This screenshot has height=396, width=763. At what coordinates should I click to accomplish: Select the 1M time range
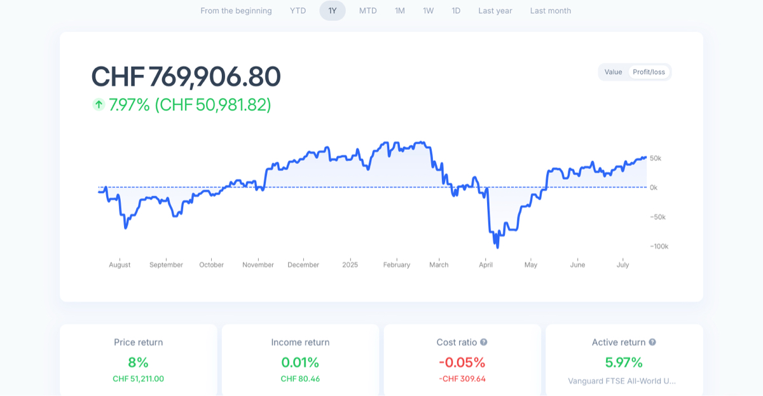coord(400,11)
